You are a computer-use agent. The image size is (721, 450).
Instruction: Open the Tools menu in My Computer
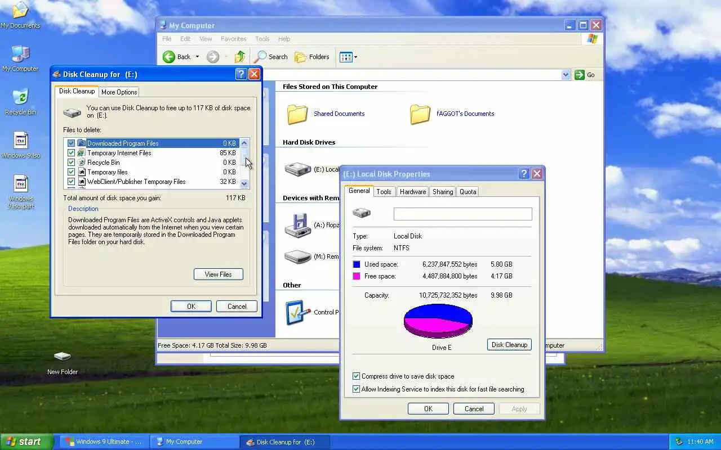[262, 39]
